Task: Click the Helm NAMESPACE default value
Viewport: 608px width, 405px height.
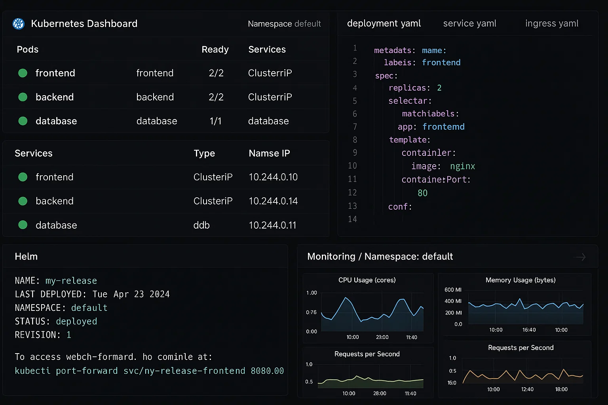Action: pos(89,308)
